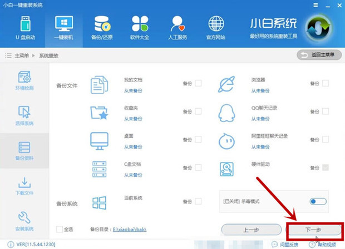Click 系统重装 in breadcrumb
The image size is (345, 249).
click(48, 55)
